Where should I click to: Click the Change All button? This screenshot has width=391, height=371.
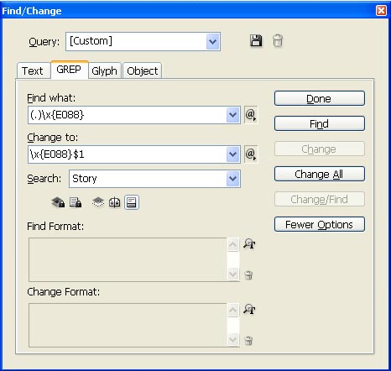[x=320, y=174]
